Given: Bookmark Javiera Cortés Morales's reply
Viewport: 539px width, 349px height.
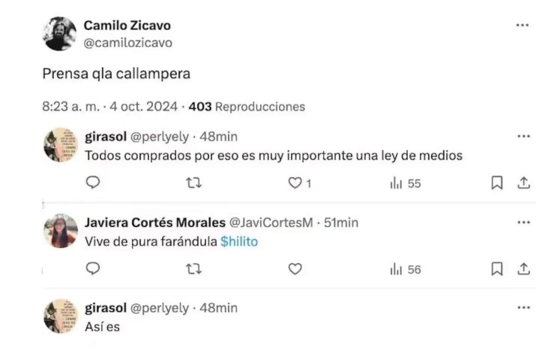Looking at the screenshot, I should point(497,269).
